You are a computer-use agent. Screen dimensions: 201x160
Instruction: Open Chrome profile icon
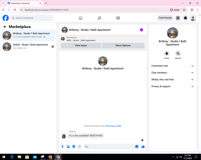[192, 10]
